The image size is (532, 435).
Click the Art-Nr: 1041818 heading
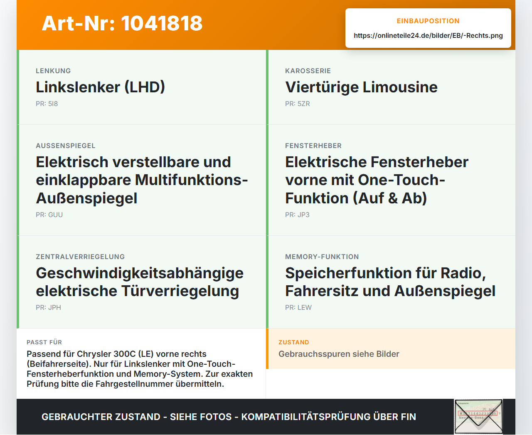coord(122,23)
